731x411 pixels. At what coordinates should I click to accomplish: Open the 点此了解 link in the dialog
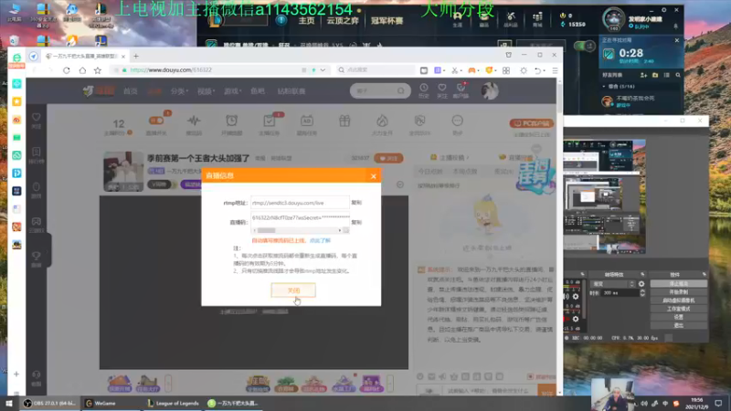[320, 240]
